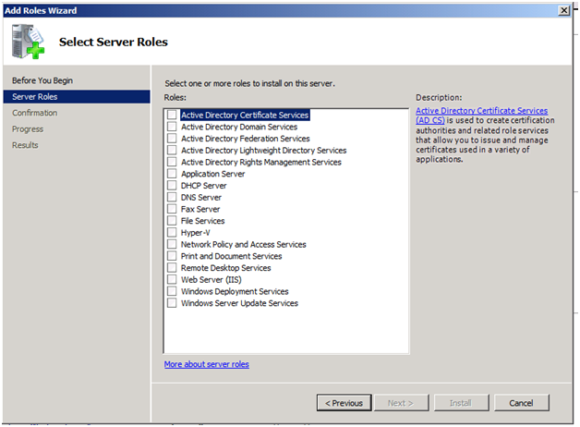Screen dimensions: 580x427
Task: Close the Add Roles Wizard window
Action: pos(563,10)
